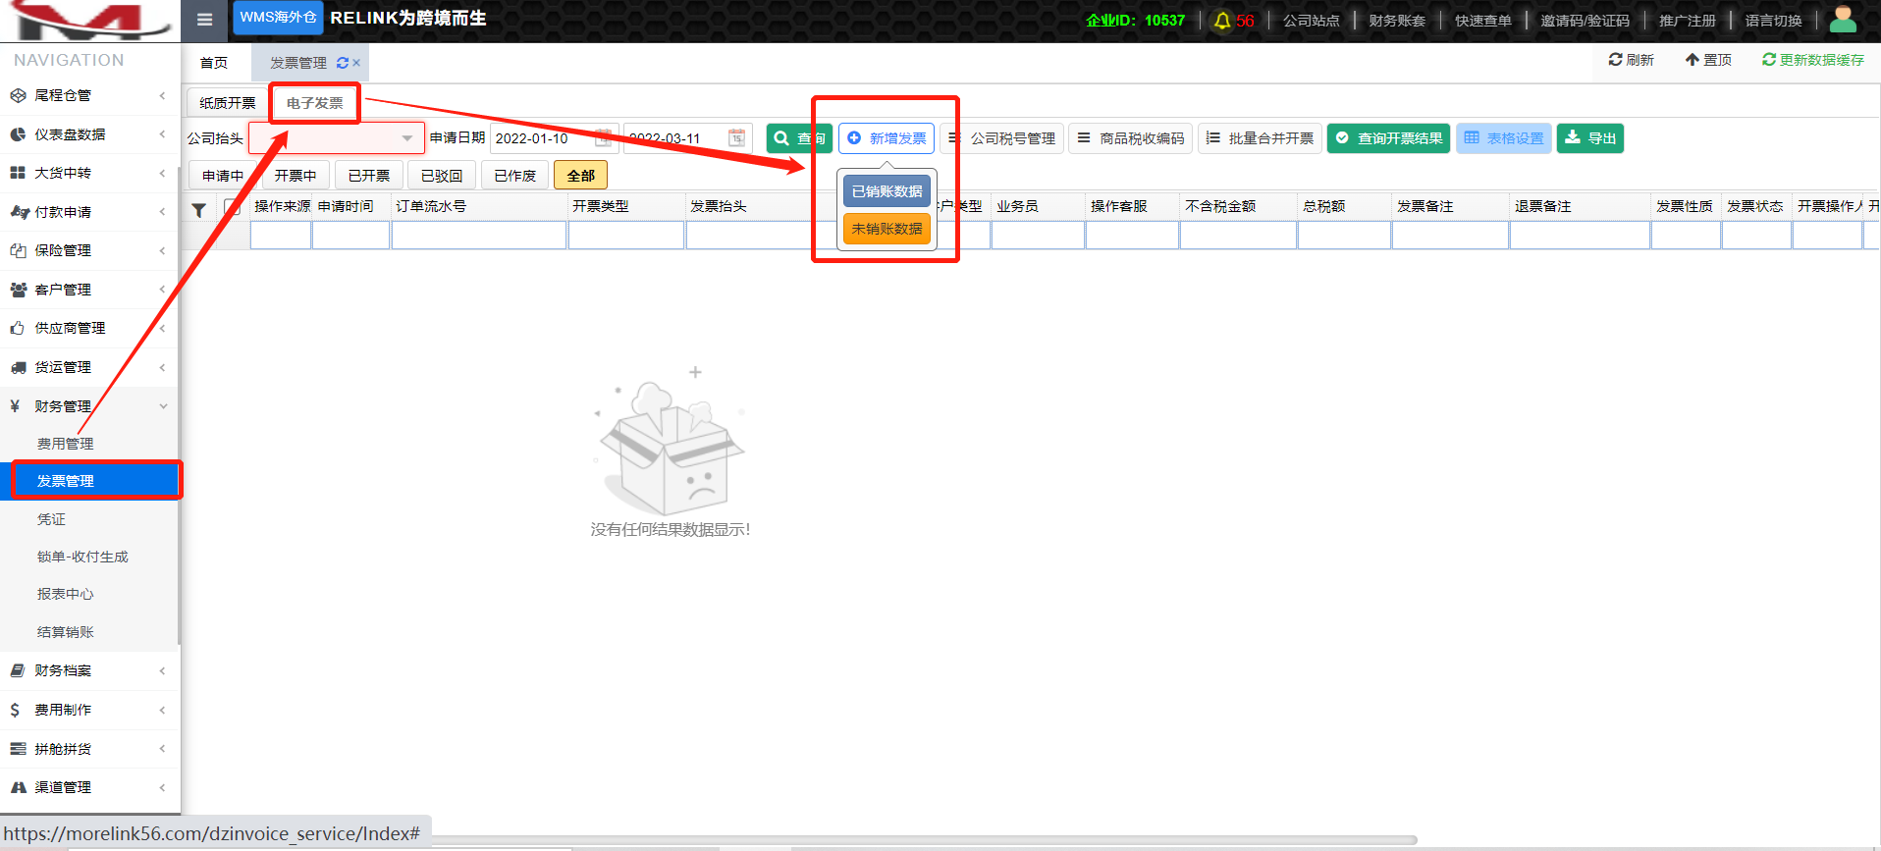Click the 置顶 button
Screen dimensions: 1881x851
pyautogui.click(x=1708, y=60)
